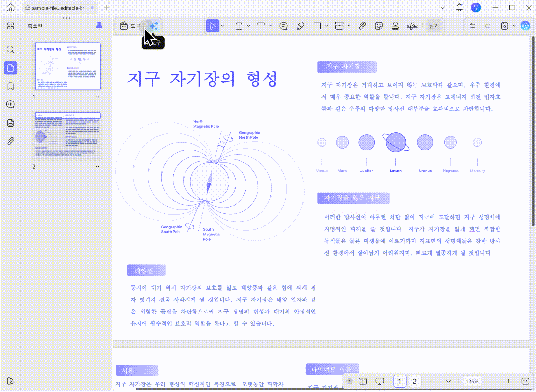Image resolution: width=536 pixels, height=392 pixels.
Task: Select the sticker tool
Action: pyautogui.click(x=379, y=26)
